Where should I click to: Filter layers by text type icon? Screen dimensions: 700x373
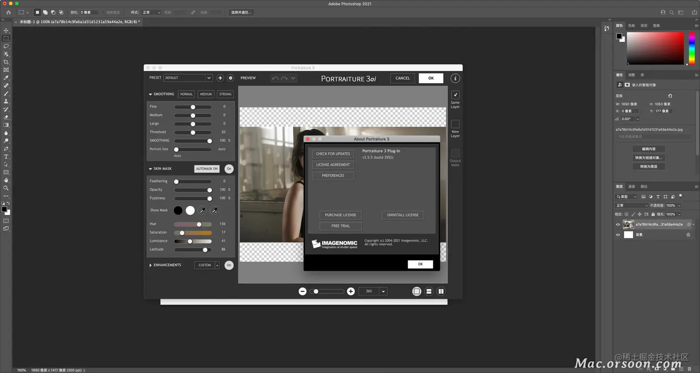pyautogui.click(x=658, y=197)
